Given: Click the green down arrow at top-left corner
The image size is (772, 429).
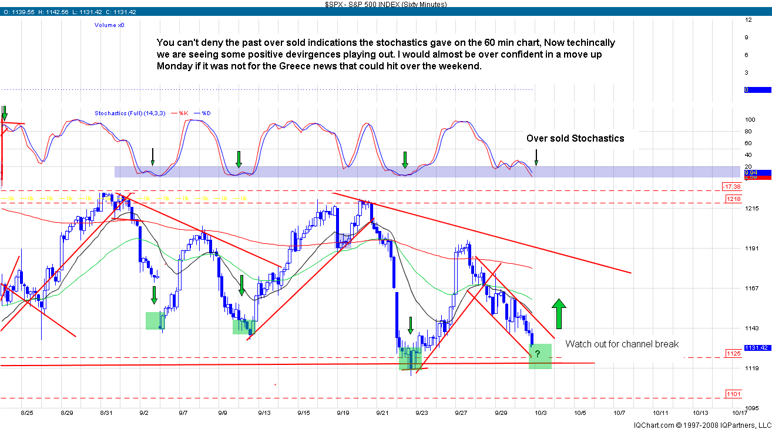Looking at the screenshot, I should click(5, 113).
